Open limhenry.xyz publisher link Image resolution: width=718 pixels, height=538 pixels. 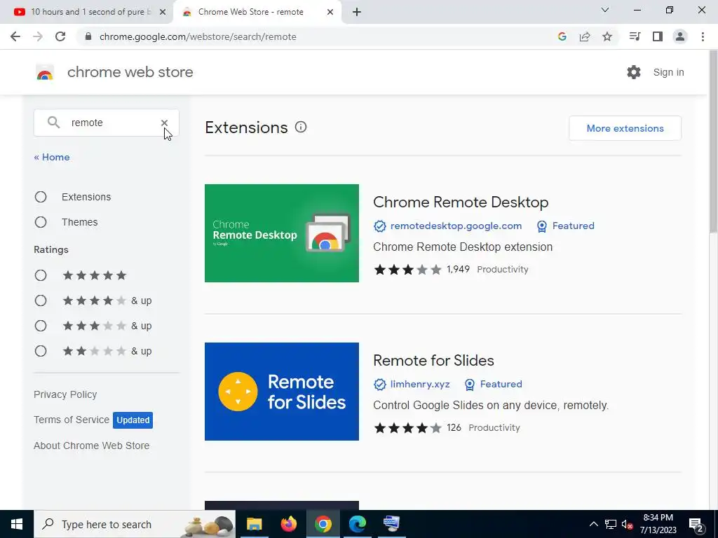pos(420,385)
